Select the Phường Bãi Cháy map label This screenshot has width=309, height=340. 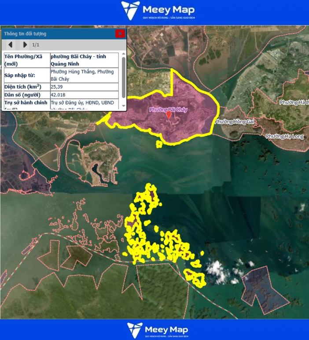pyautogui.click(x=168, y=110)
